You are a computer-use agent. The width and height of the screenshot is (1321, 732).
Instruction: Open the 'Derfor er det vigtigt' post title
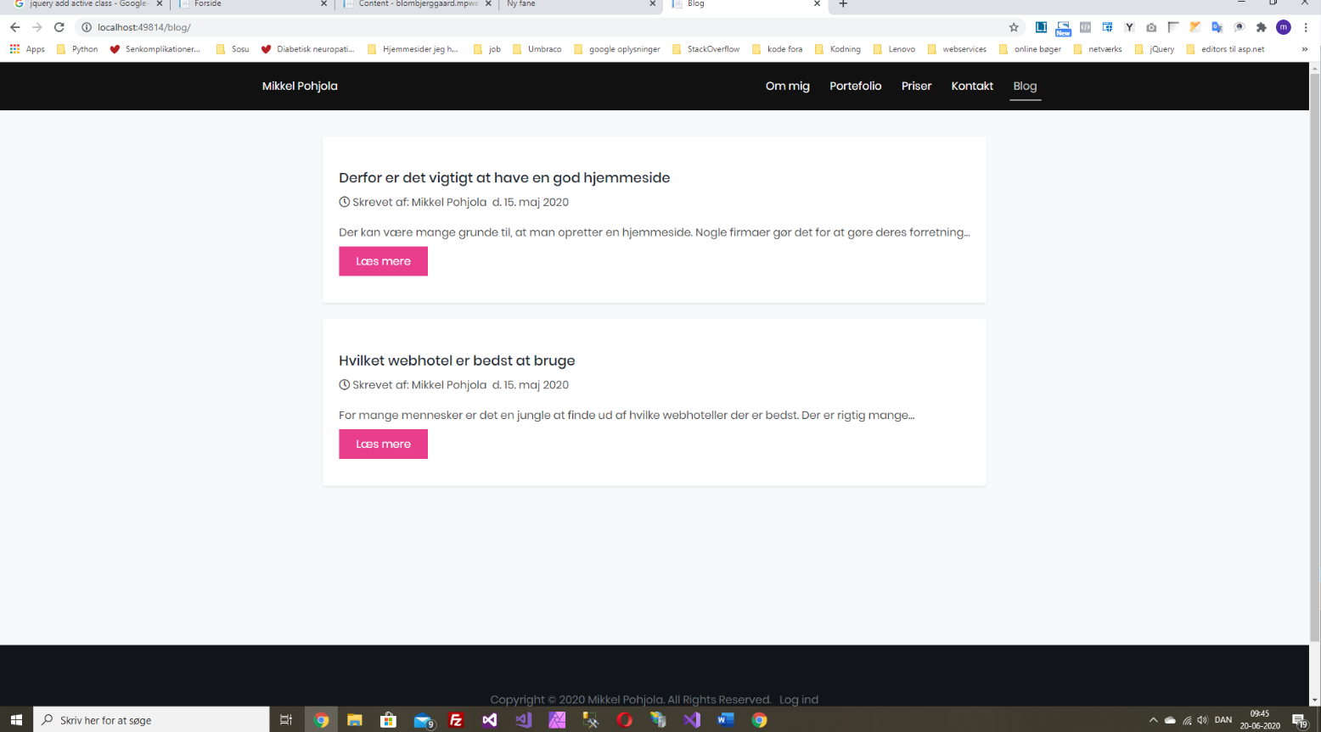[504, 178]
